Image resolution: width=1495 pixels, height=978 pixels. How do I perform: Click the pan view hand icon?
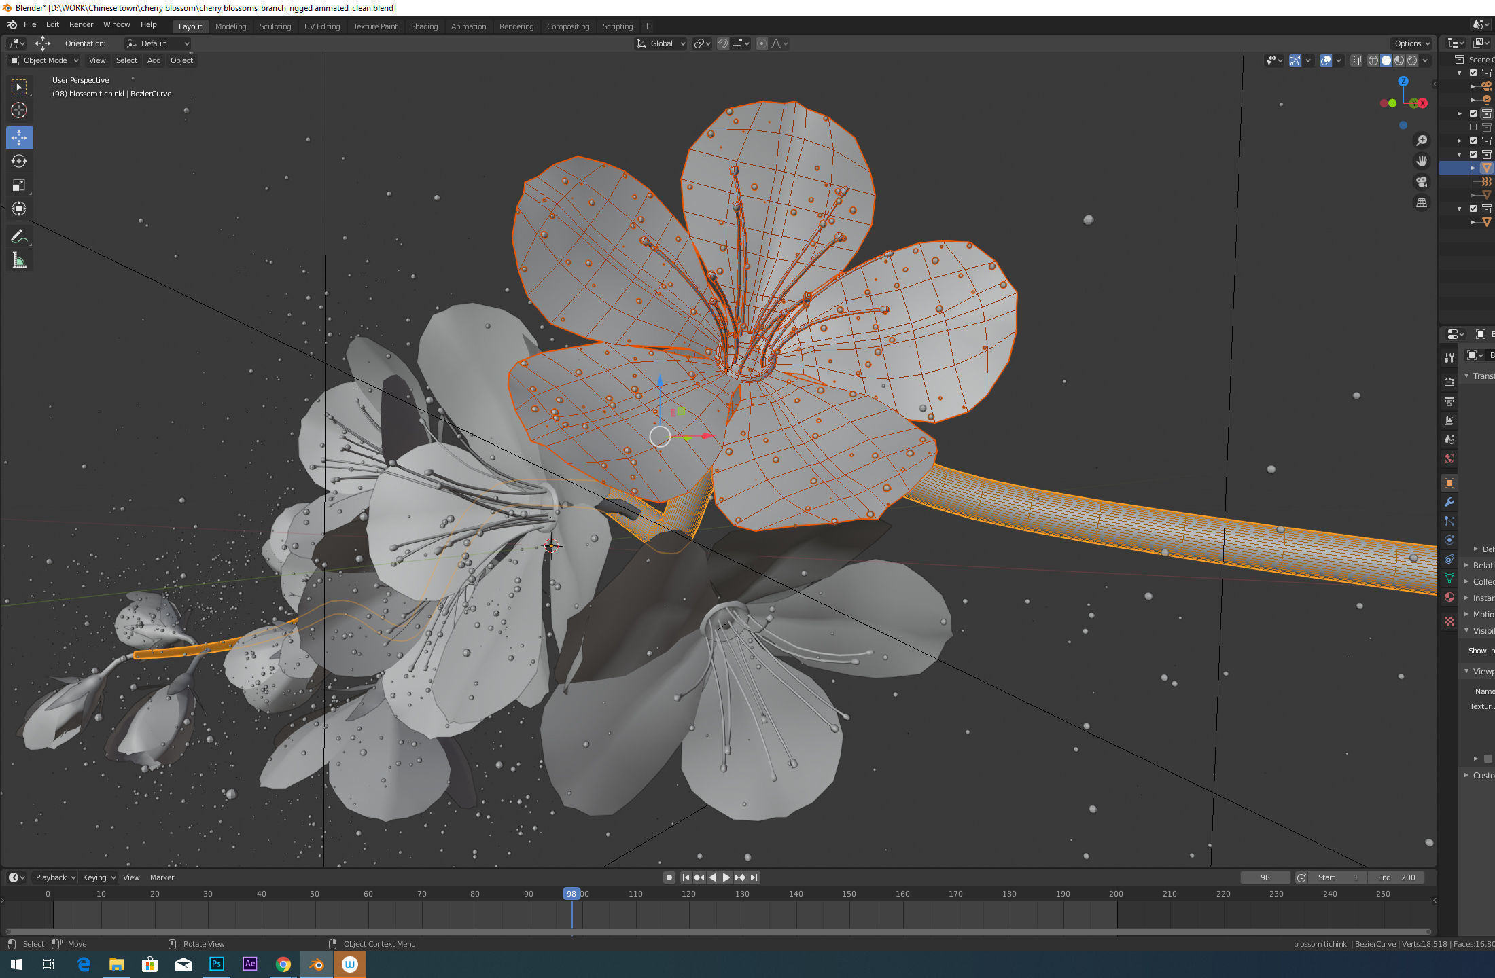coord(1421,161)
